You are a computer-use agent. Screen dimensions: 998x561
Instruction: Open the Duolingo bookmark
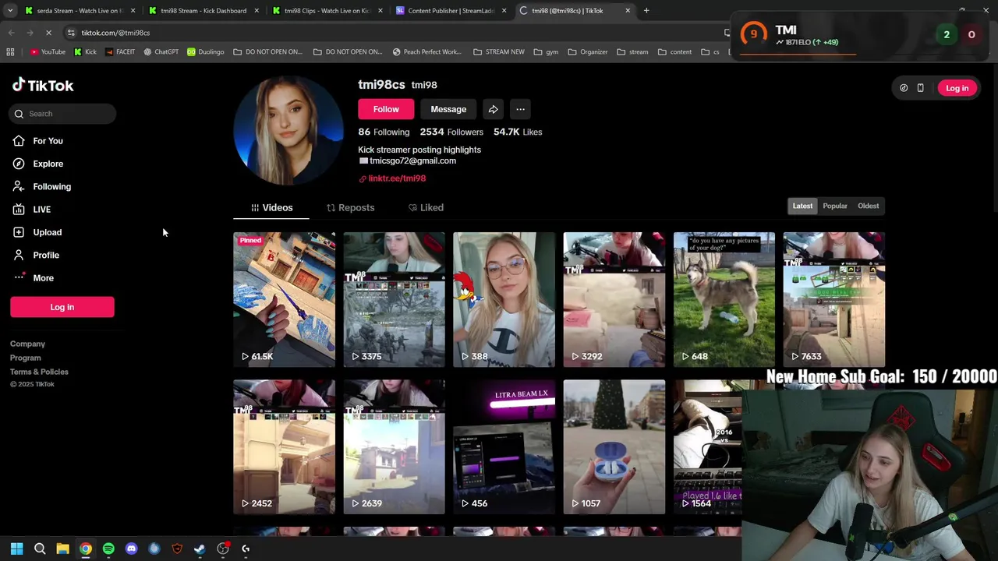click(206, 52)
